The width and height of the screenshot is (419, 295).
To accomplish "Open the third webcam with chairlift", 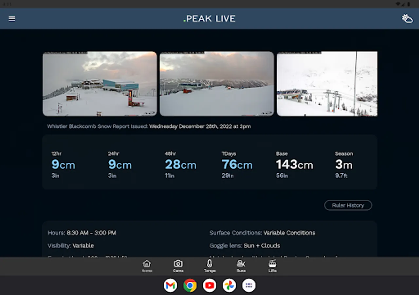I will [x=327, y=84].
